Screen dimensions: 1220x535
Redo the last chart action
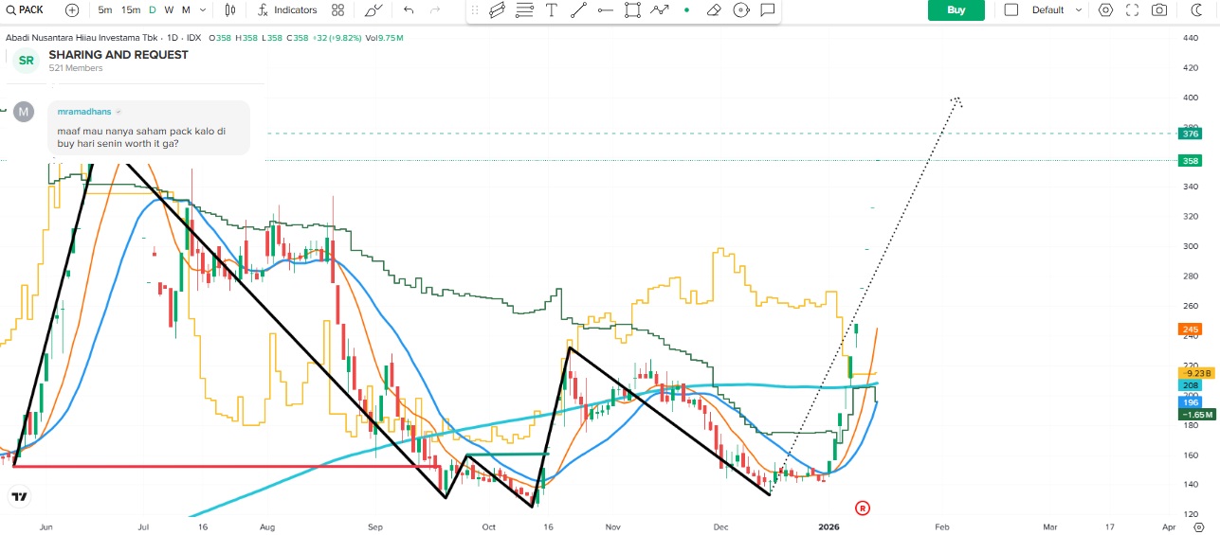pyautogui.click(x=435, y=9)
